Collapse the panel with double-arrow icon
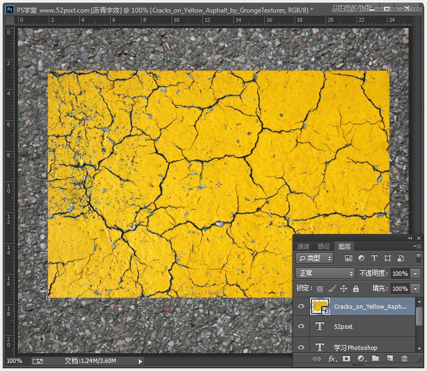 coord(410,238)
